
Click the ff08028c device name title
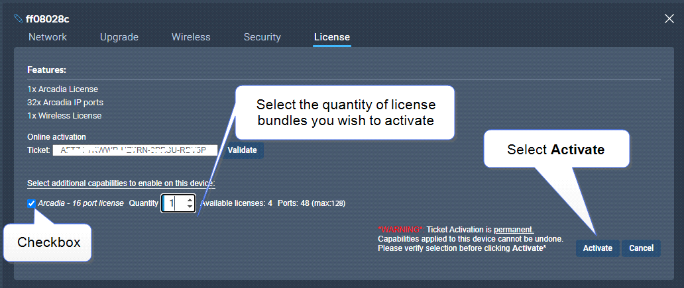pyautogui.click(x=47, y=19)
